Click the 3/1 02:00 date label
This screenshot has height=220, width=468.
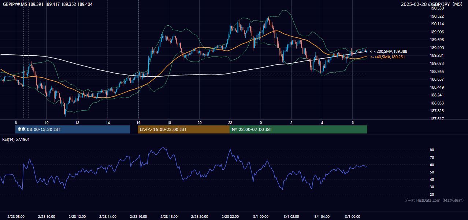(x=291, y=216)
